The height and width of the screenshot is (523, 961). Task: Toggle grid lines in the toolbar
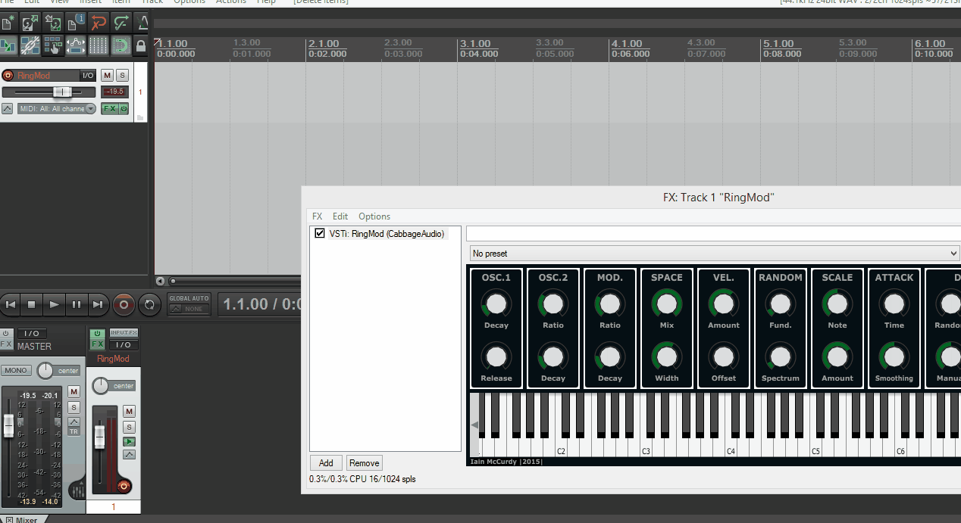coord(99,45)
